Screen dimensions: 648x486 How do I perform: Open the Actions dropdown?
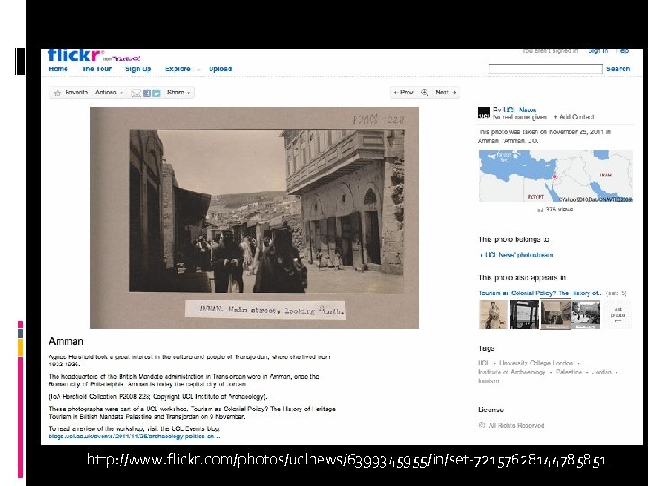109,93
